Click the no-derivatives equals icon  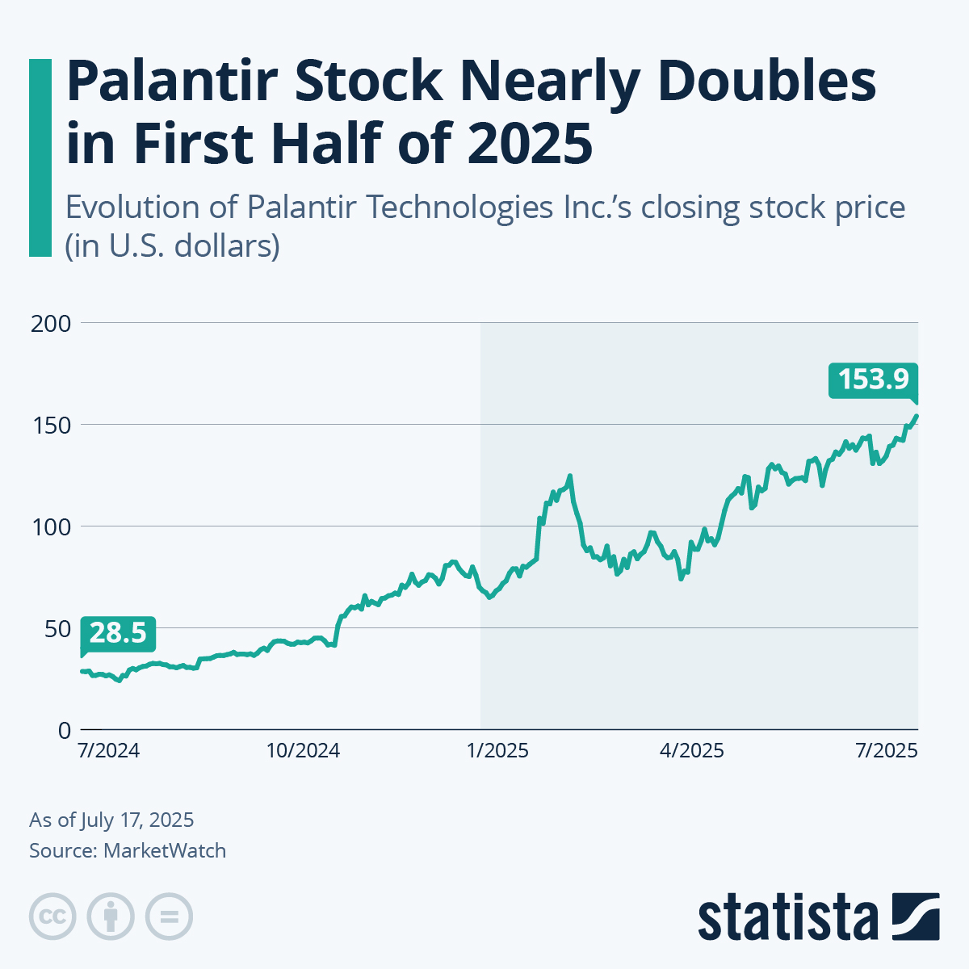coord(169,917)
